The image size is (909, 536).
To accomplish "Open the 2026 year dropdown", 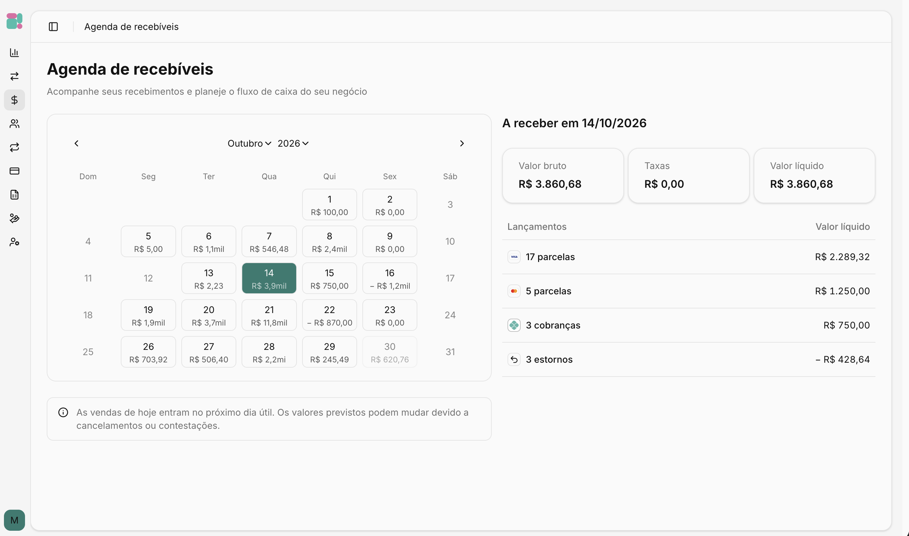I will [293, 143].
